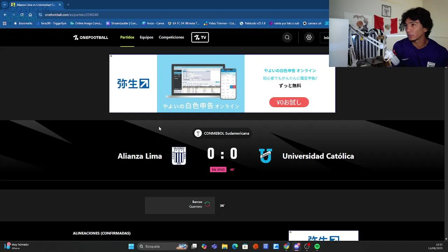Select the Barcos Guerrero substitution event

[180, 205]
